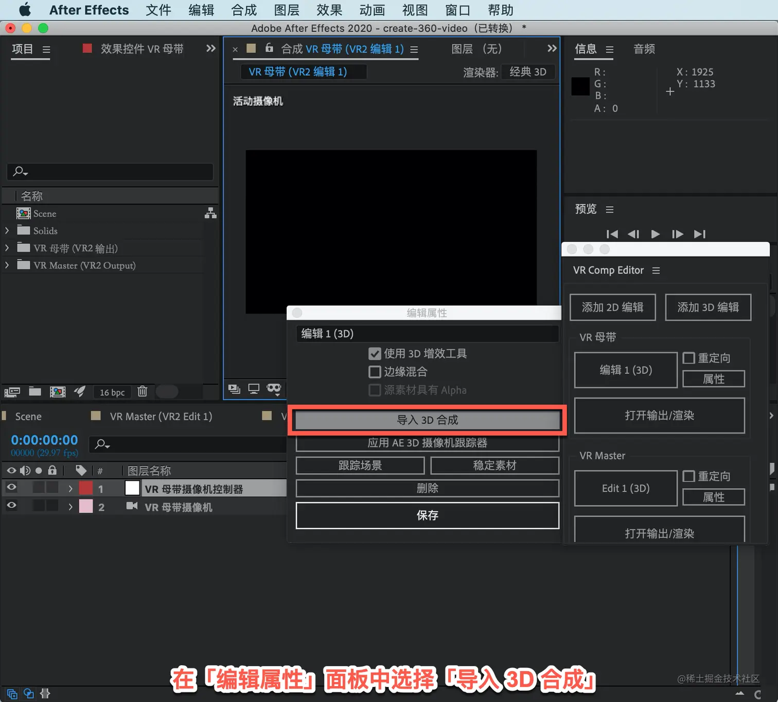Create a new folder in project panel
778x702 pixels.
35,391
